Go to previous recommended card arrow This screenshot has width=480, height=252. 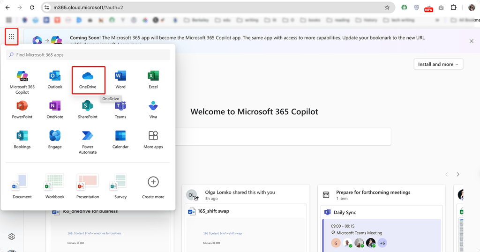(447, 174)
